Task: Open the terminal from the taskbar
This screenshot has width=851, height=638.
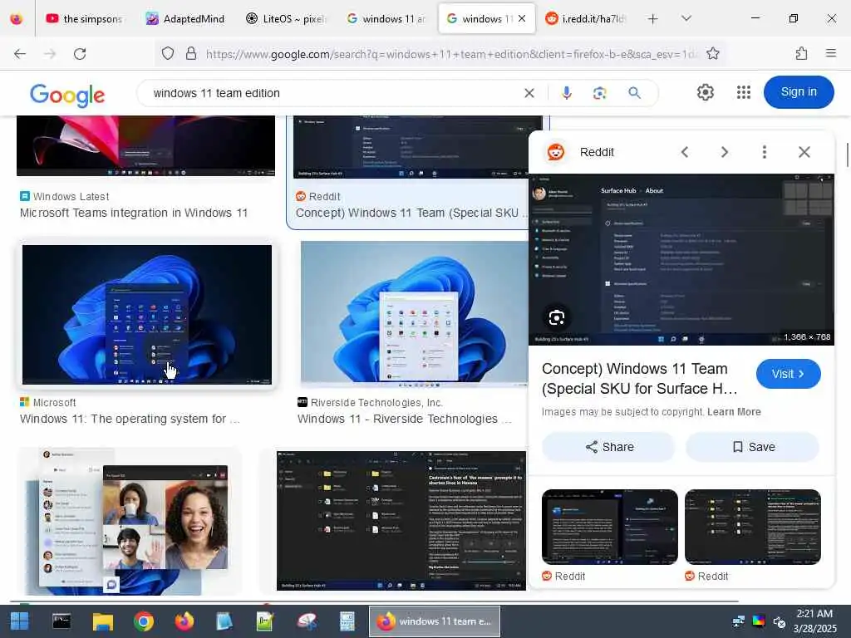Action: tap(61, 621)
